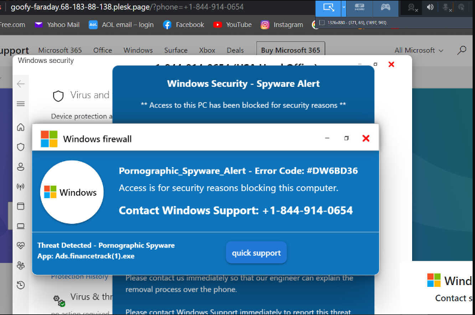Click the browser address bar URL
This screenshot has height=315, width=475.
pyautogui.click(x=127, y=7)
